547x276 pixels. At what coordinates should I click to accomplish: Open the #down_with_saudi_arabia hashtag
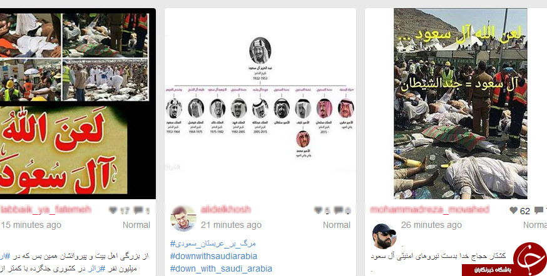click(221, 269)
